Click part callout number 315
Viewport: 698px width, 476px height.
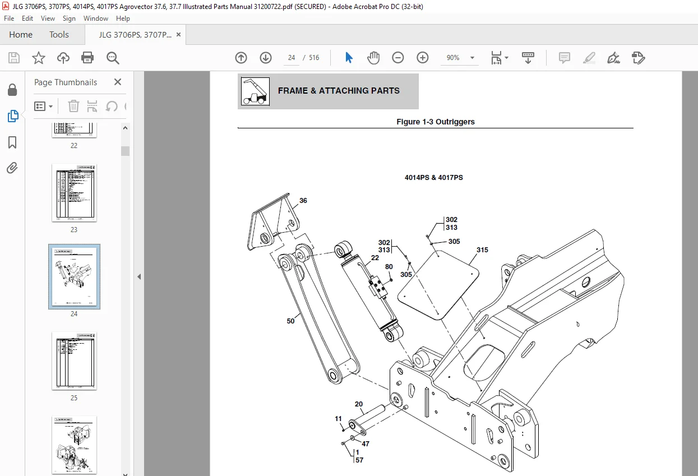(482, 250)
